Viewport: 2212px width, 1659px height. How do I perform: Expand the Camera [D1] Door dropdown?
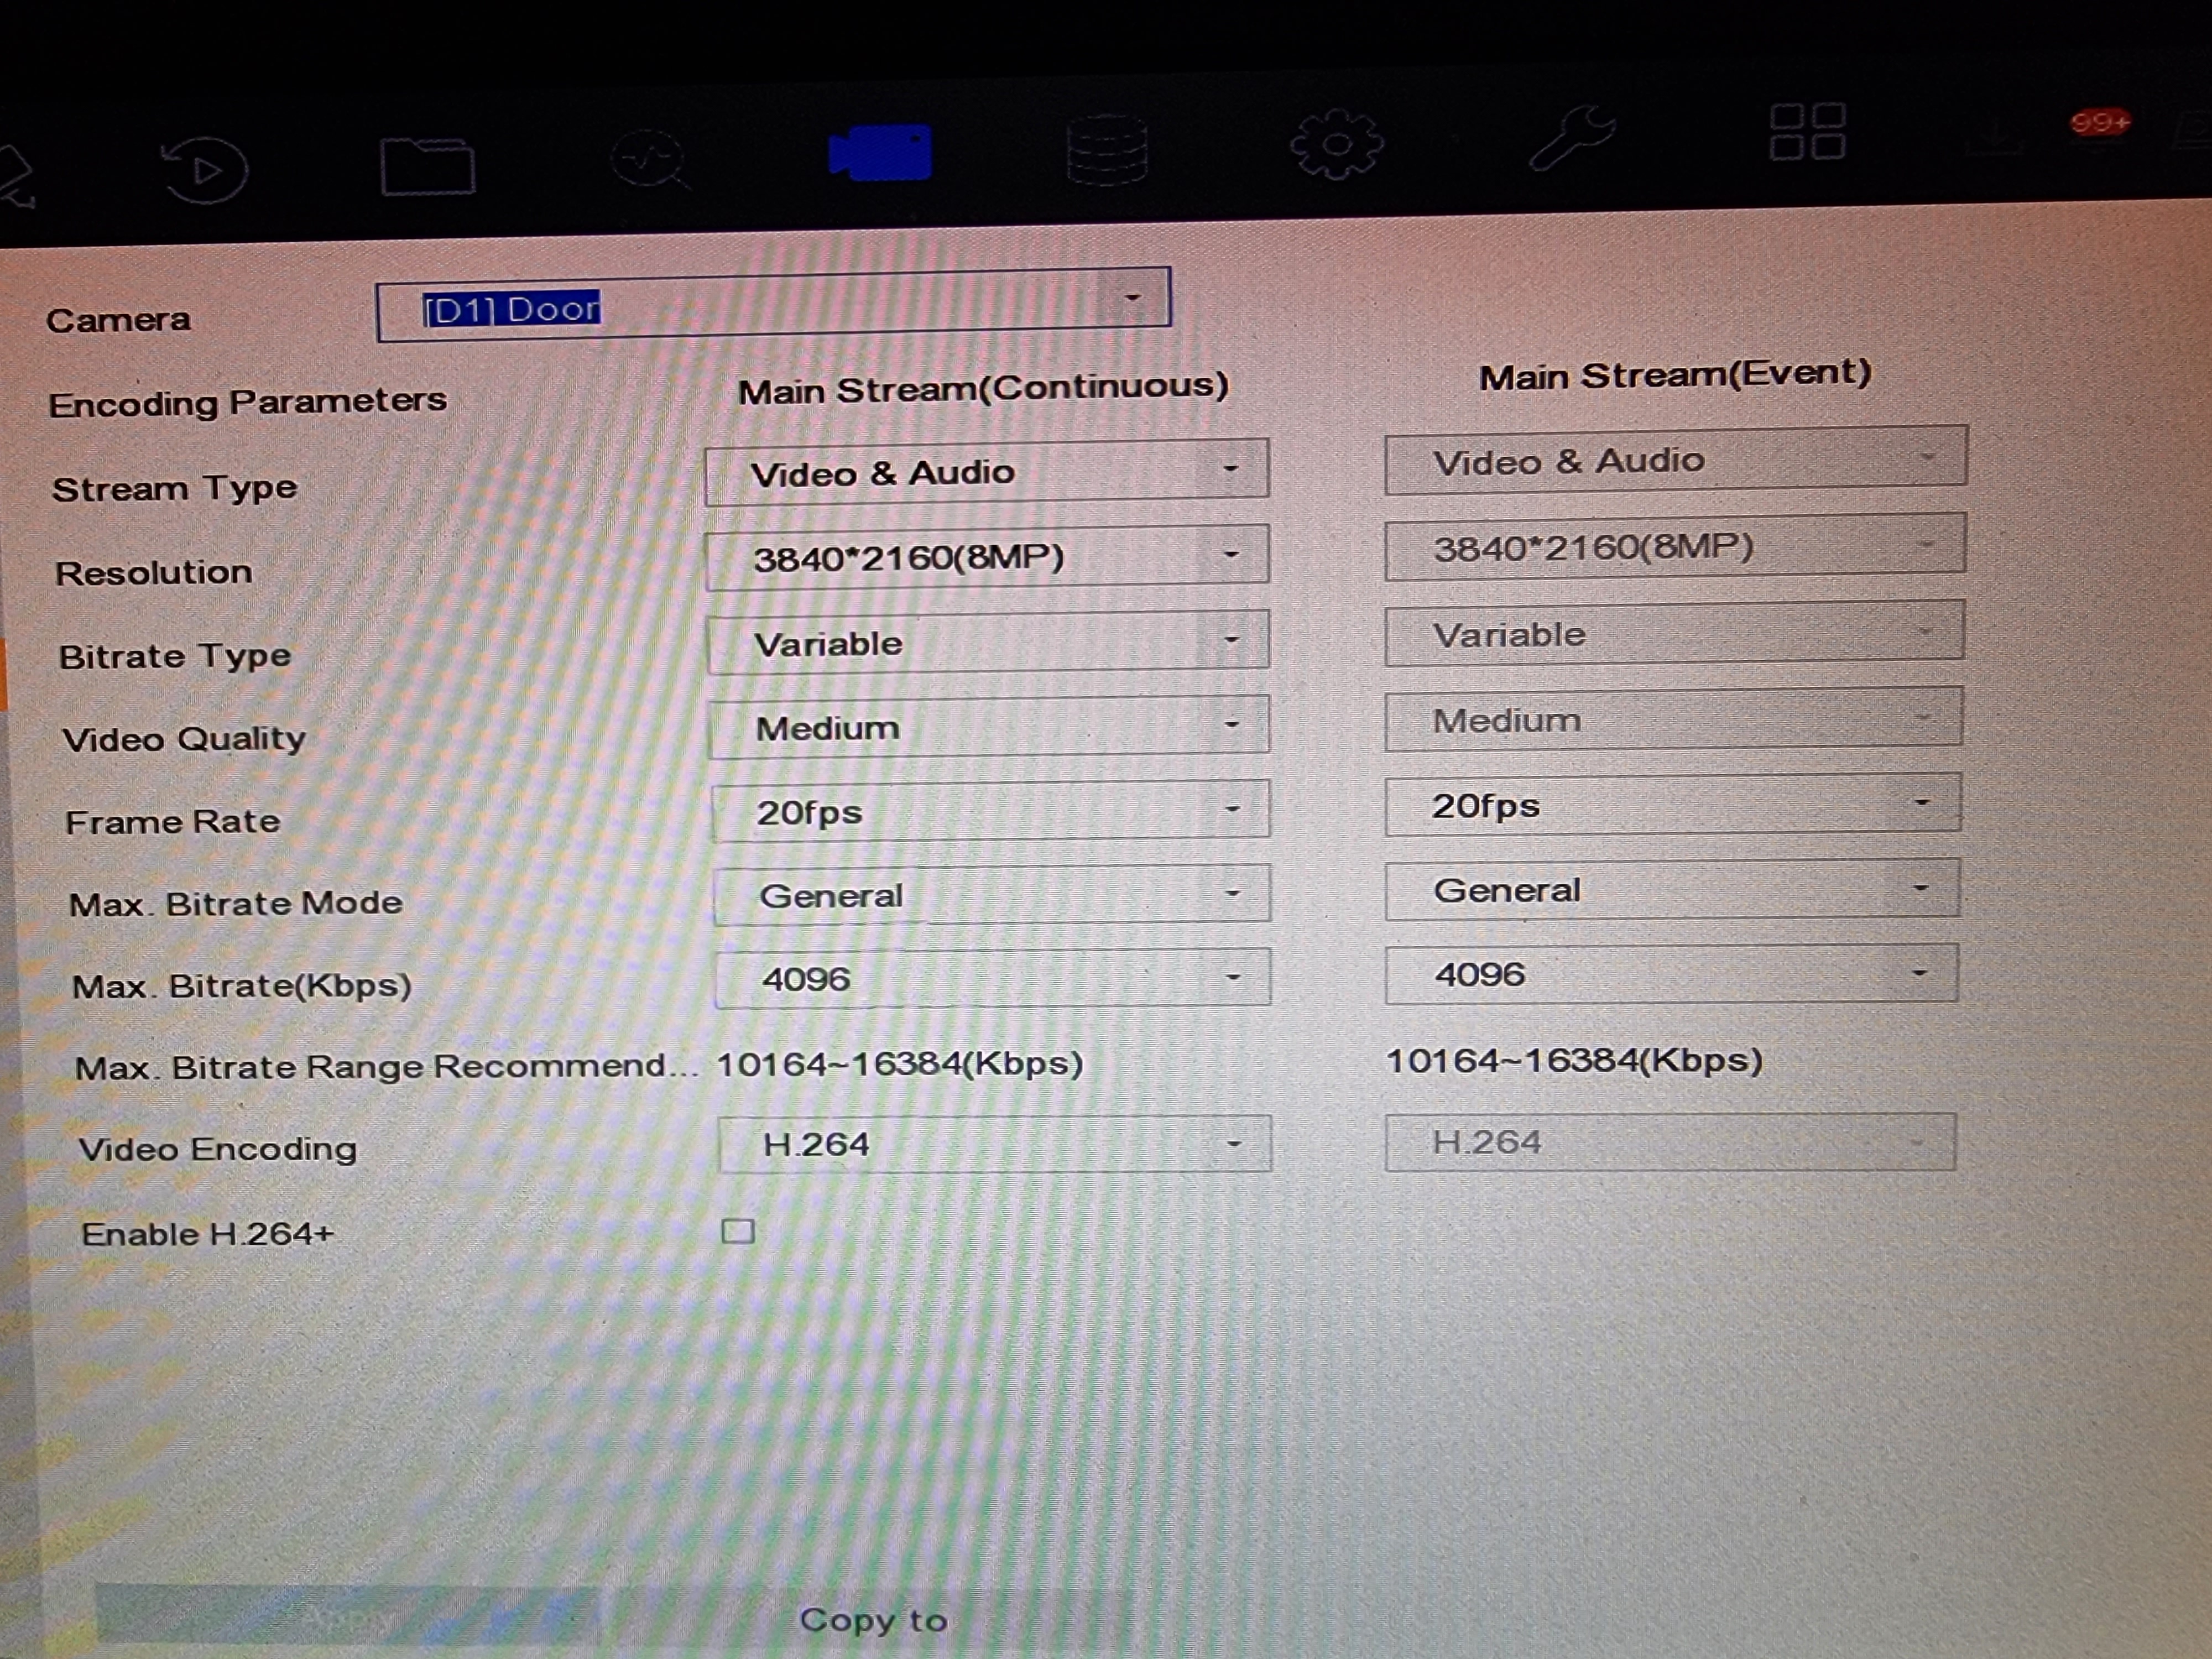pyautogui.click(x=1131, y=298)
